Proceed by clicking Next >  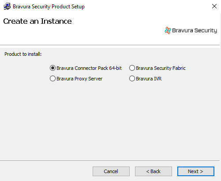(196, 171)
